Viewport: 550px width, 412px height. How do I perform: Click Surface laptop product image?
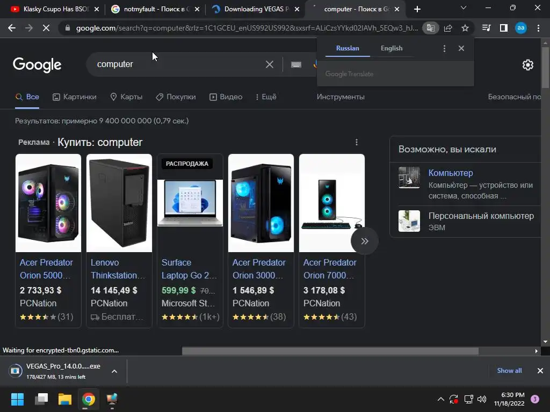(x=190, y=203)
